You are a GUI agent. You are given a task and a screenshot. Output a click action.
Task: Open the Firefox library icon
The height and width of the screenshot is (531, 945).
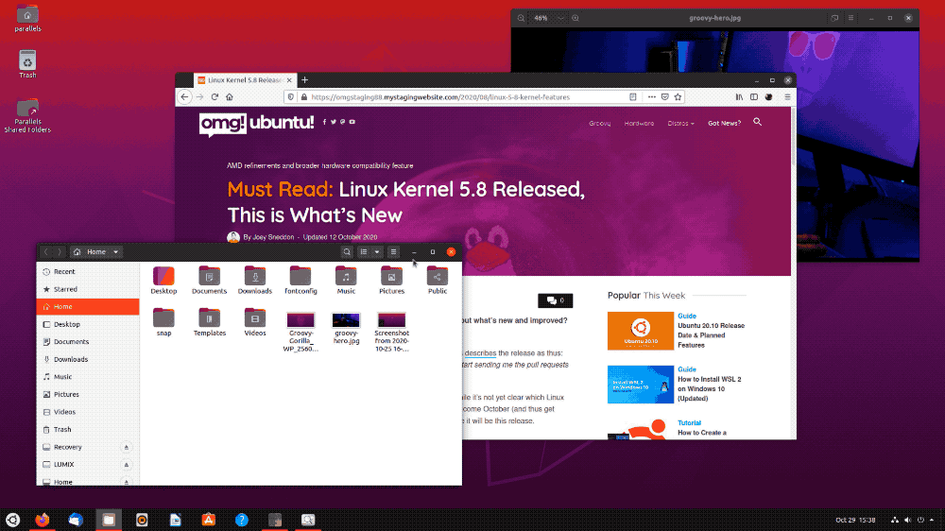(739, 97)
